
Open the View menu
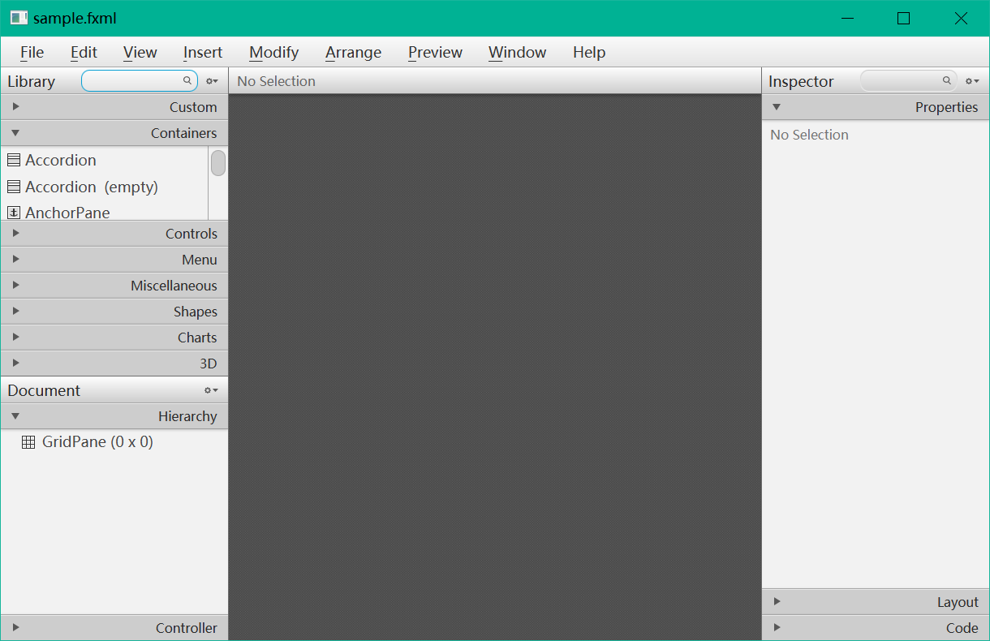click(140, 52)
